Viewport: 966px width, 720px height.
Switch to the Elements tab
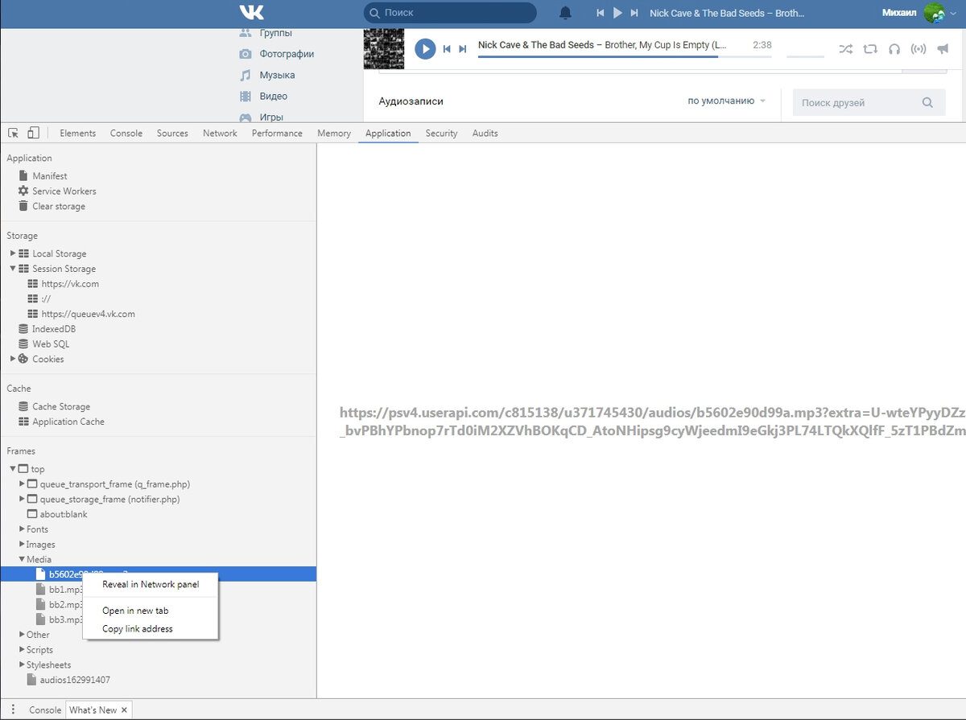78,134
